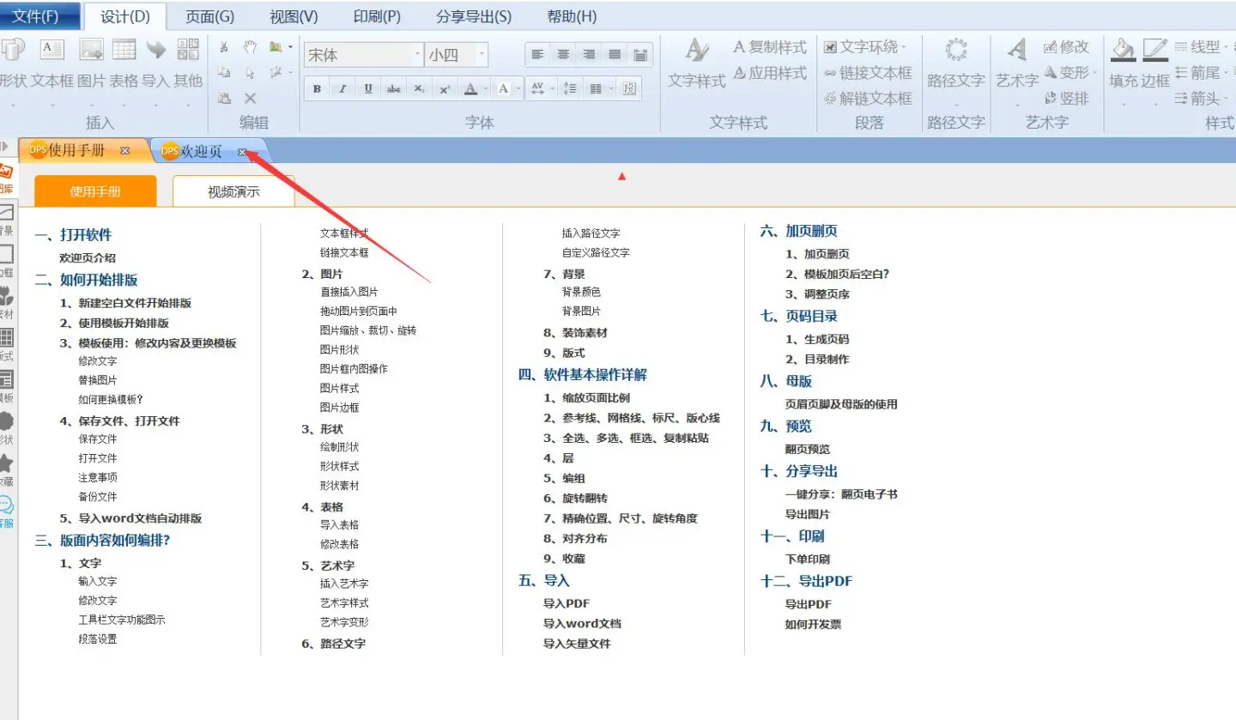The height and width of the screenshot is (720, 1236).
Task: Switch to the 页面(G) ribbon tab
Action: coord(209,16)
